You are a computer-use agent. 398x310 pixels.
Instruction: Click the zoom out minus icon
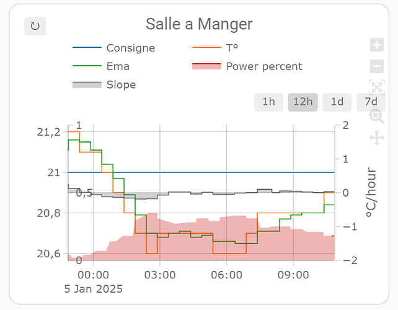click(x=377, y=66)
